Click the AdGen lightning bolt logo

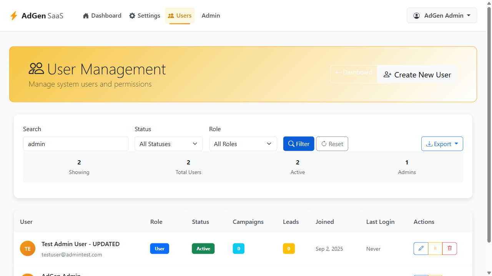pos(14,16)
